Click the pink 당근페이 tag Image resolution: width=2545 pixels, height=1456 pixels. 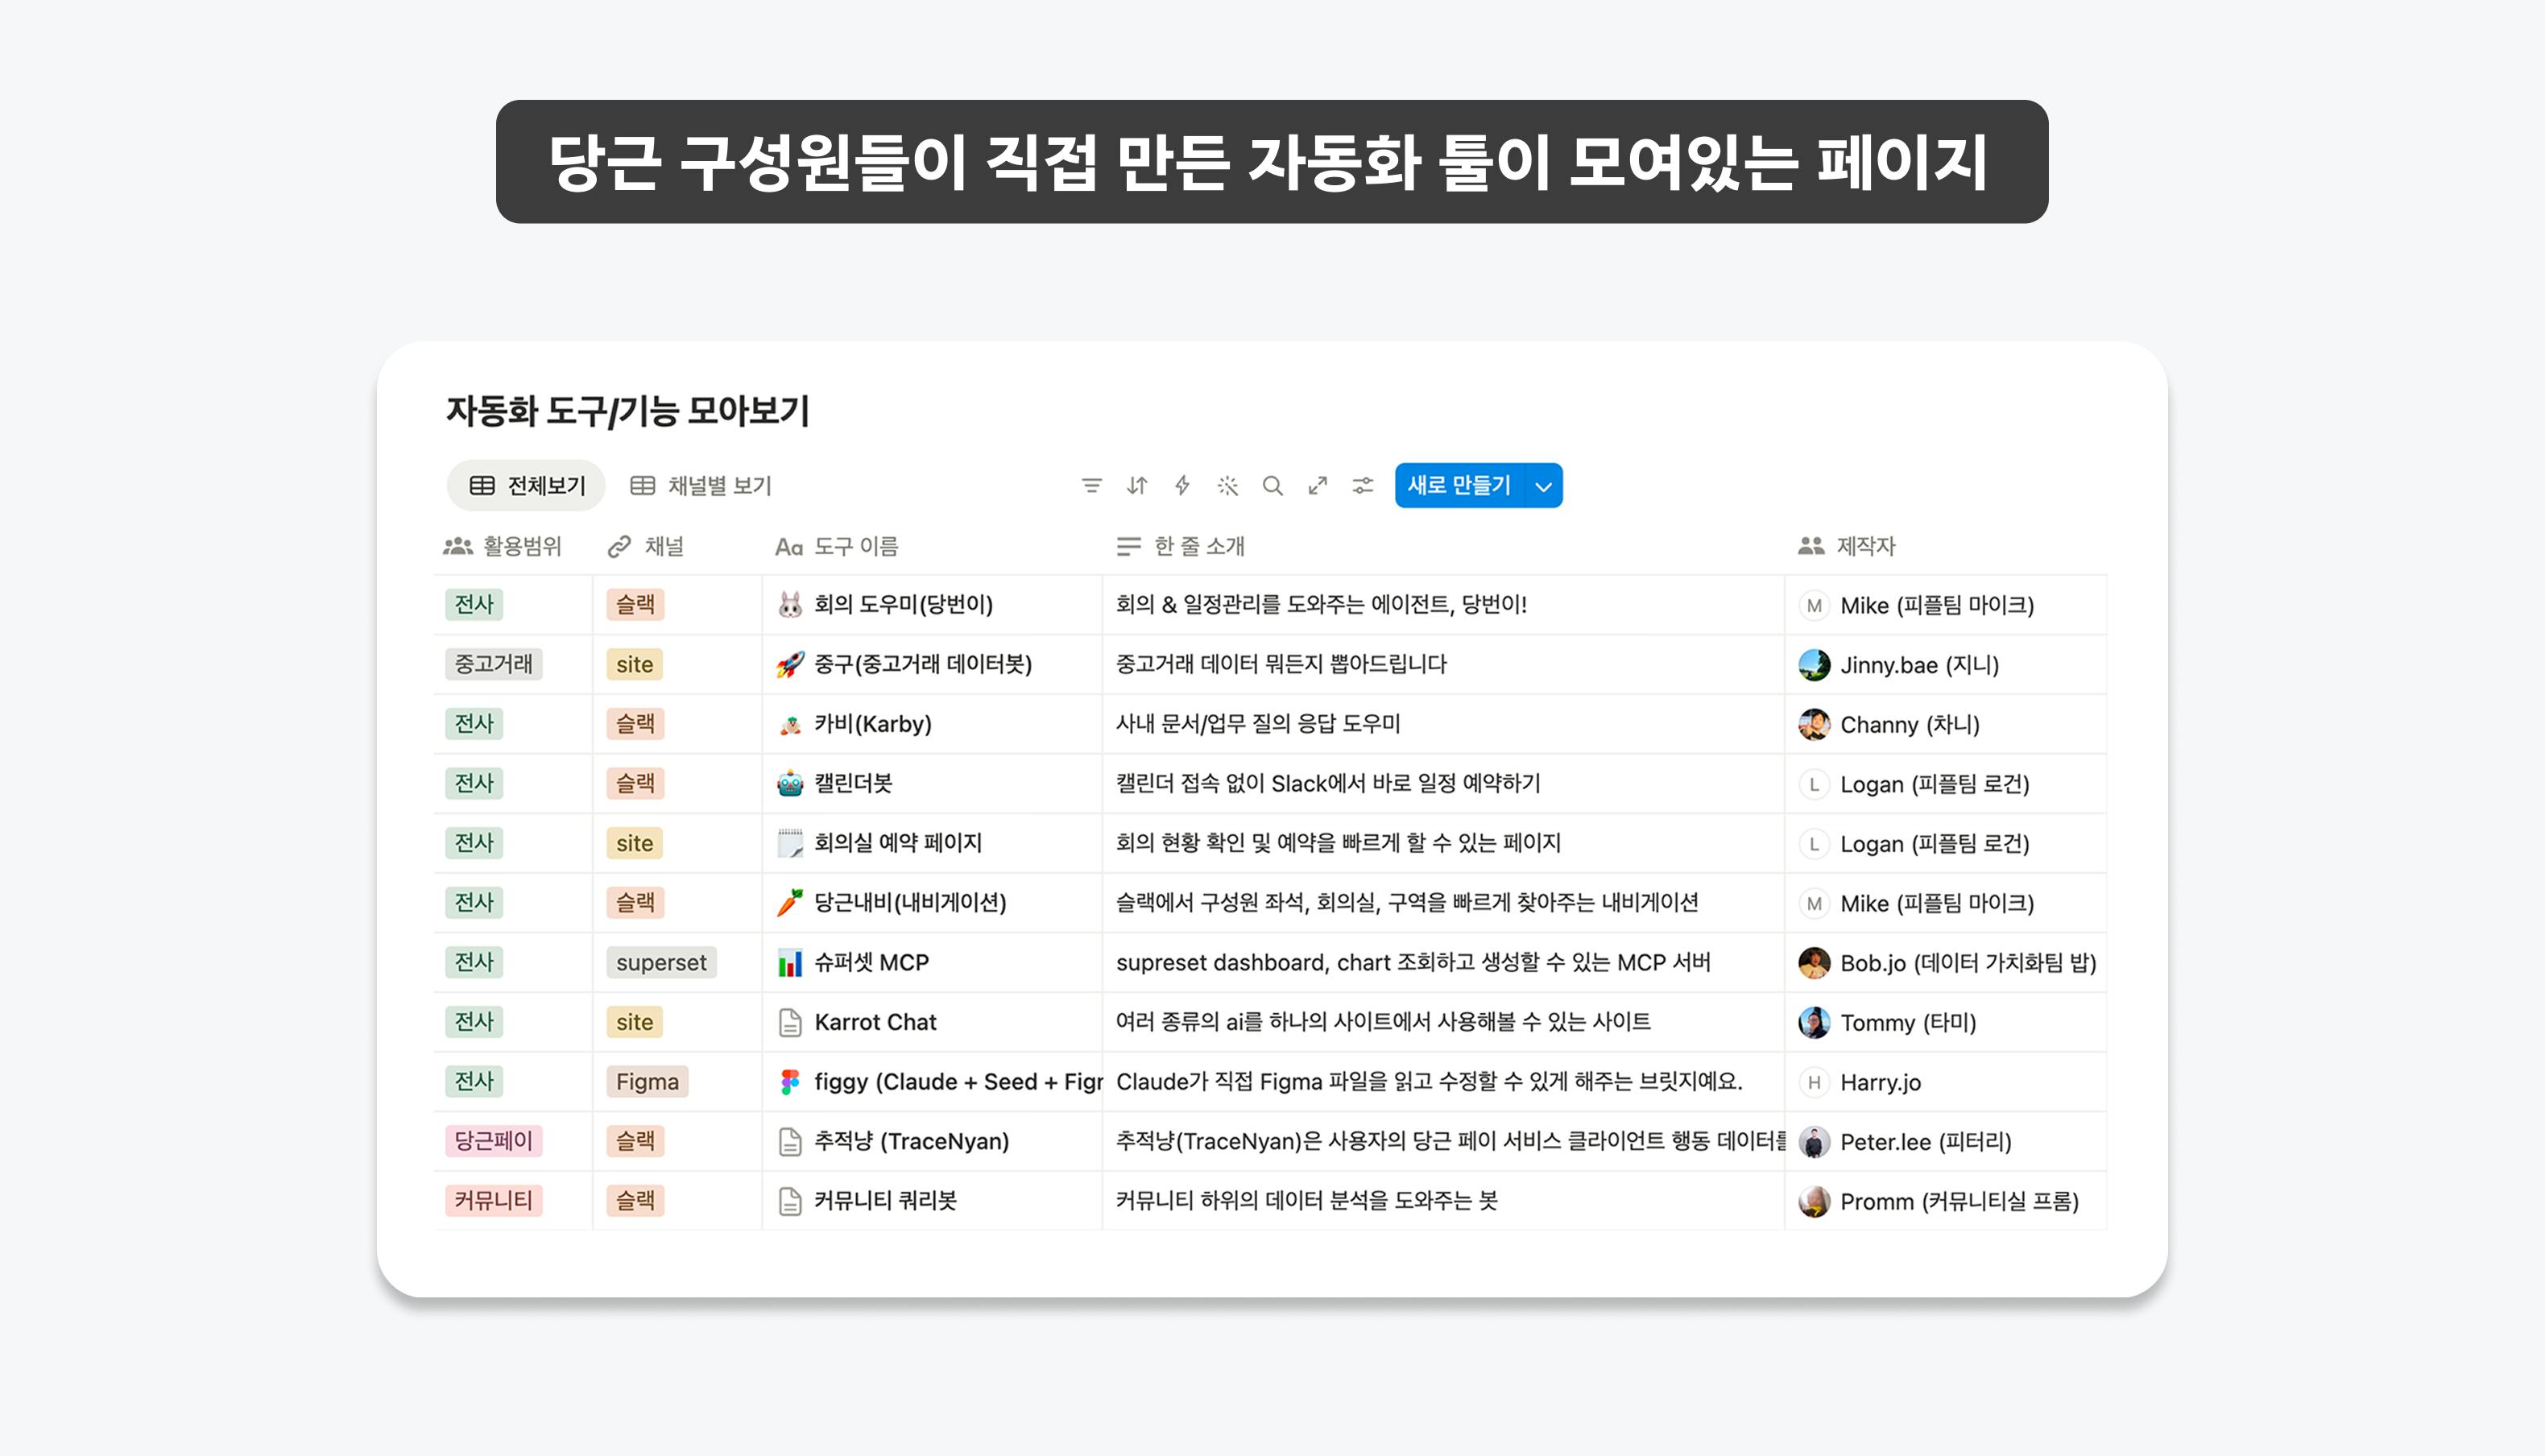[x=494, y=1141]
